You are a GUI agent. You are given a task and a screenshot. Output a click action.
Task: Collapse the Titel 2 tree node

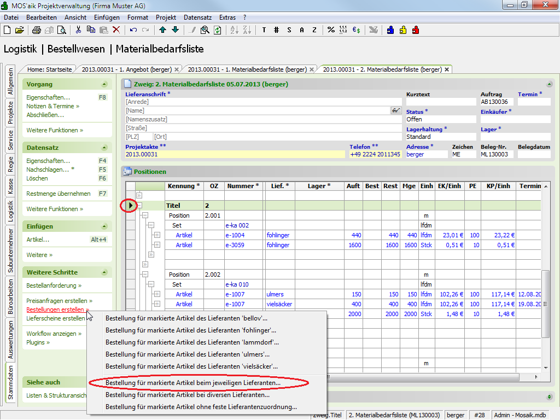139,206
